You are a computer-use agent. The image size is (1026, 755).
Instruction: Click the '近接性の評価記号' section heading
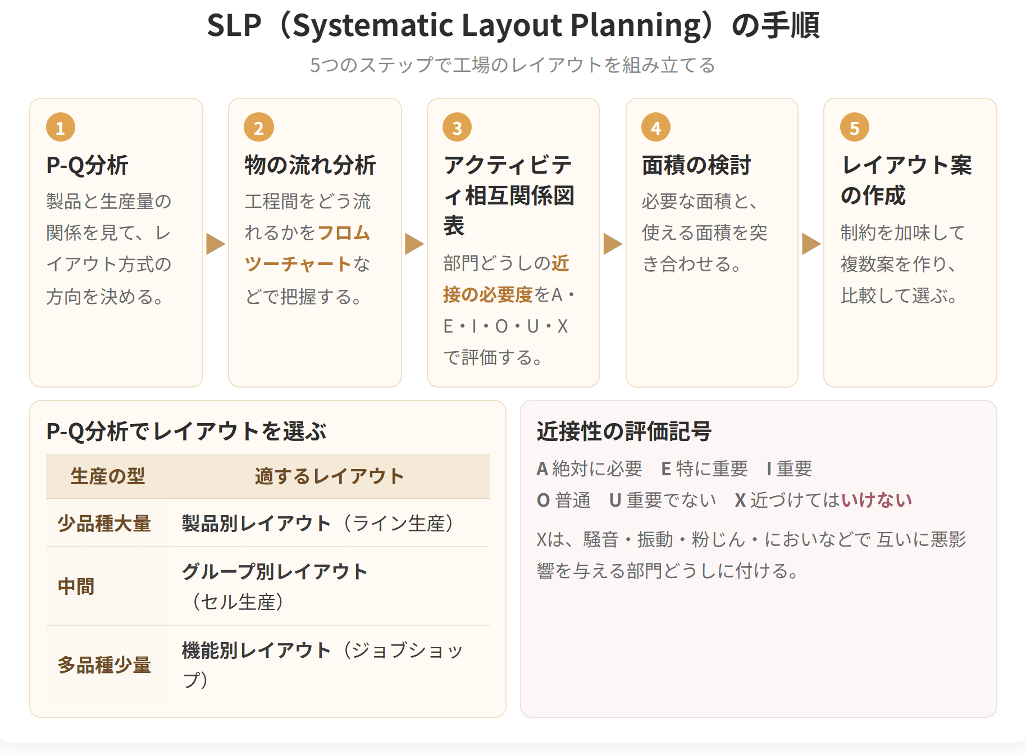point(624,431)
